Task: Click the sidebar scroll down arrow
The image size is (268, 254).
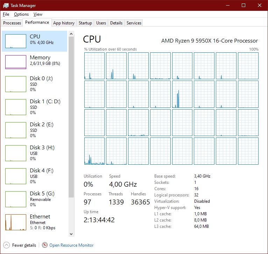Action: pyautogui.click(x=71, y=234)
